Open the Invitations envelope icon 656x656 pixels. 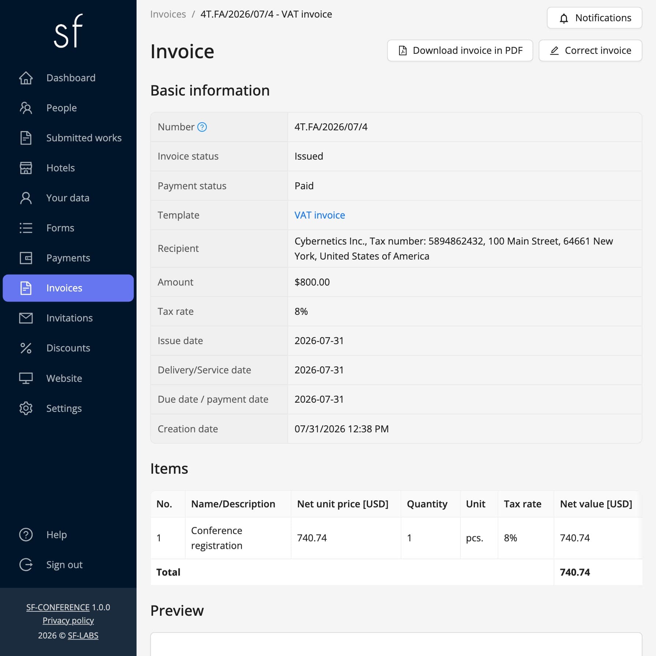[26, 318]
